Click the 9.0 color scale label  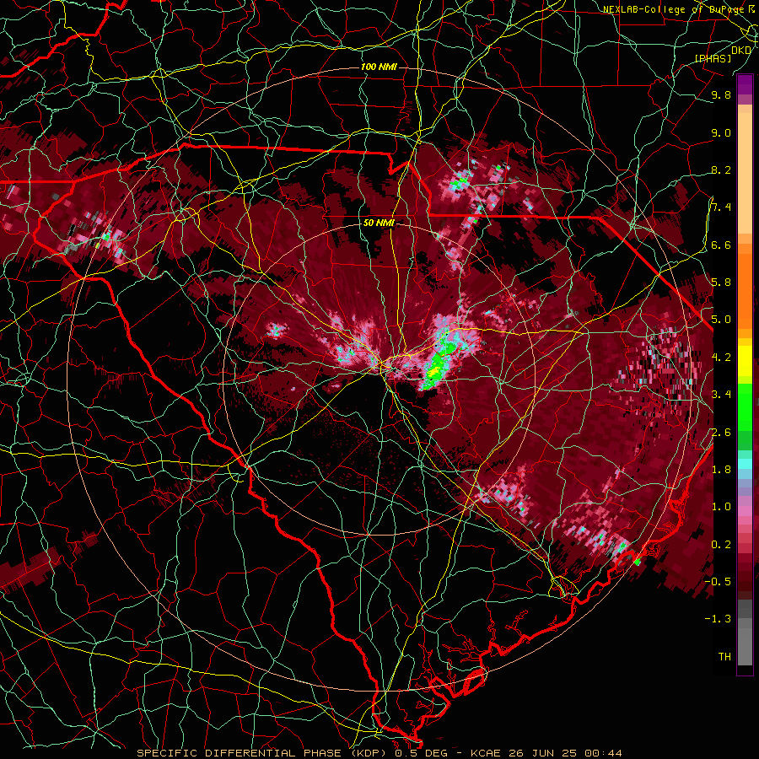[x=721, y=132]
